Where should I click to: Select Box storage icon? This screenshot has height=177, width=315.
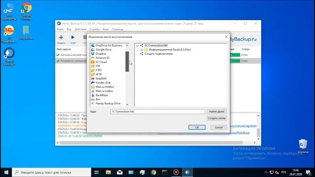coord(93,99)
